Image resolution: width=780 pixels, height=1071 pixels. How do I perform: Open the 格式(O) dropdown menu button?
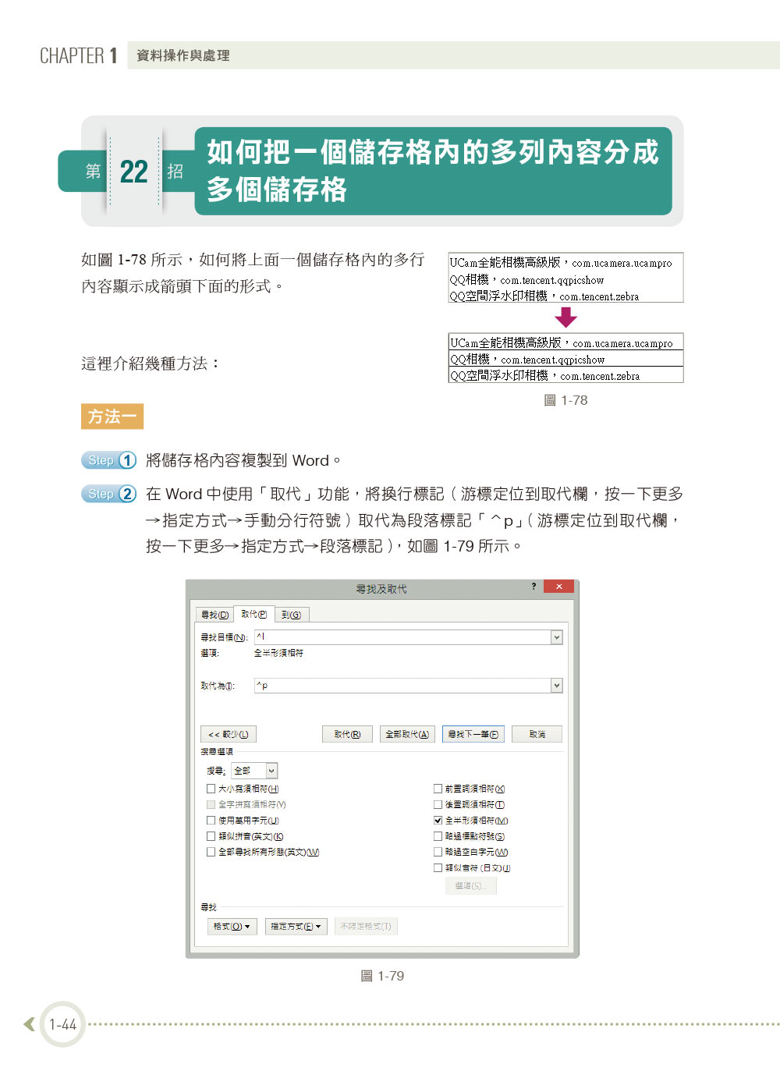(x=232, y=927)
